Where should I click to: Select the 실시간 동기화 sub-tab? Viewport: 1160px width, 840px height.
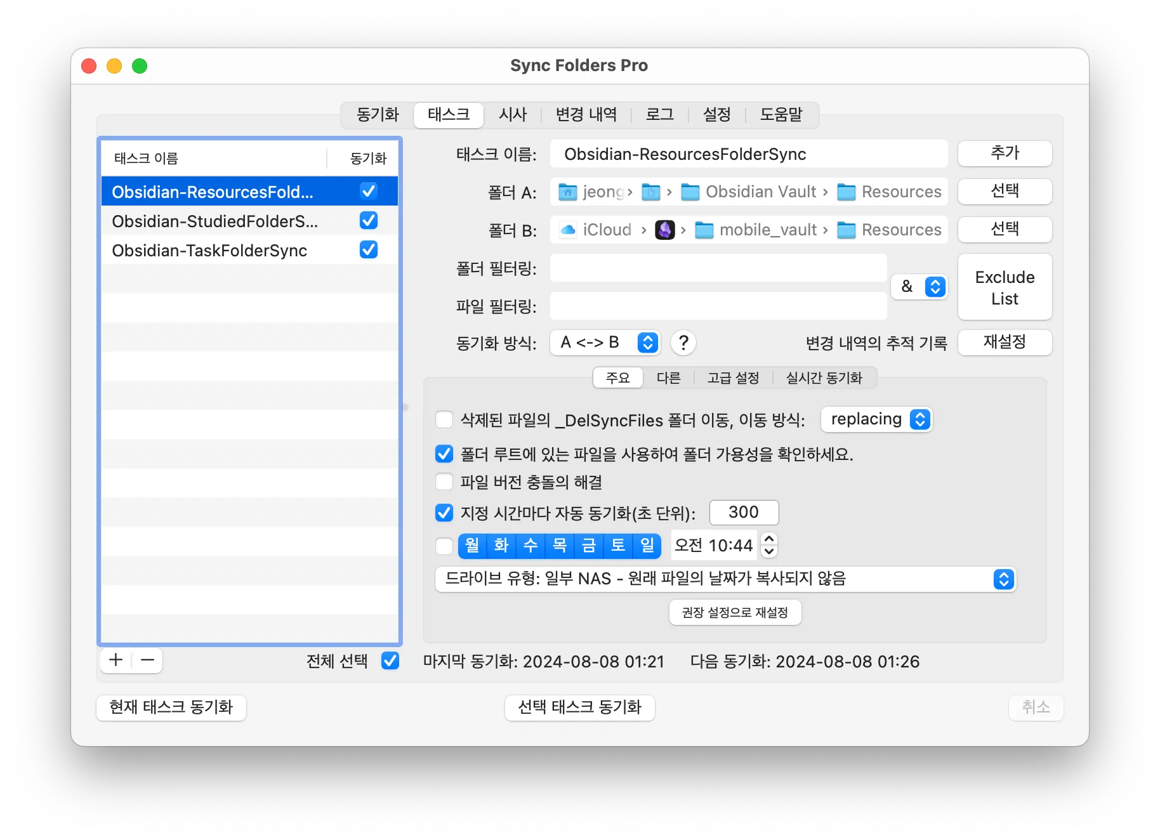click(x=824, y=378)
